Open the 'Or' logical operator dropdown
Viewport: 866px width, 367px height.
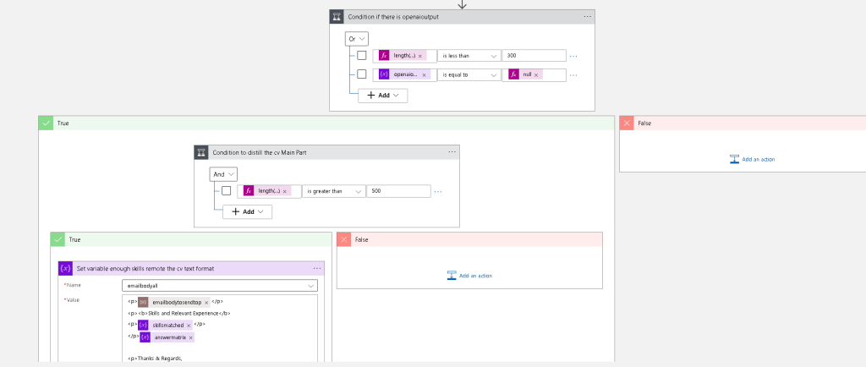click(357, 39)
